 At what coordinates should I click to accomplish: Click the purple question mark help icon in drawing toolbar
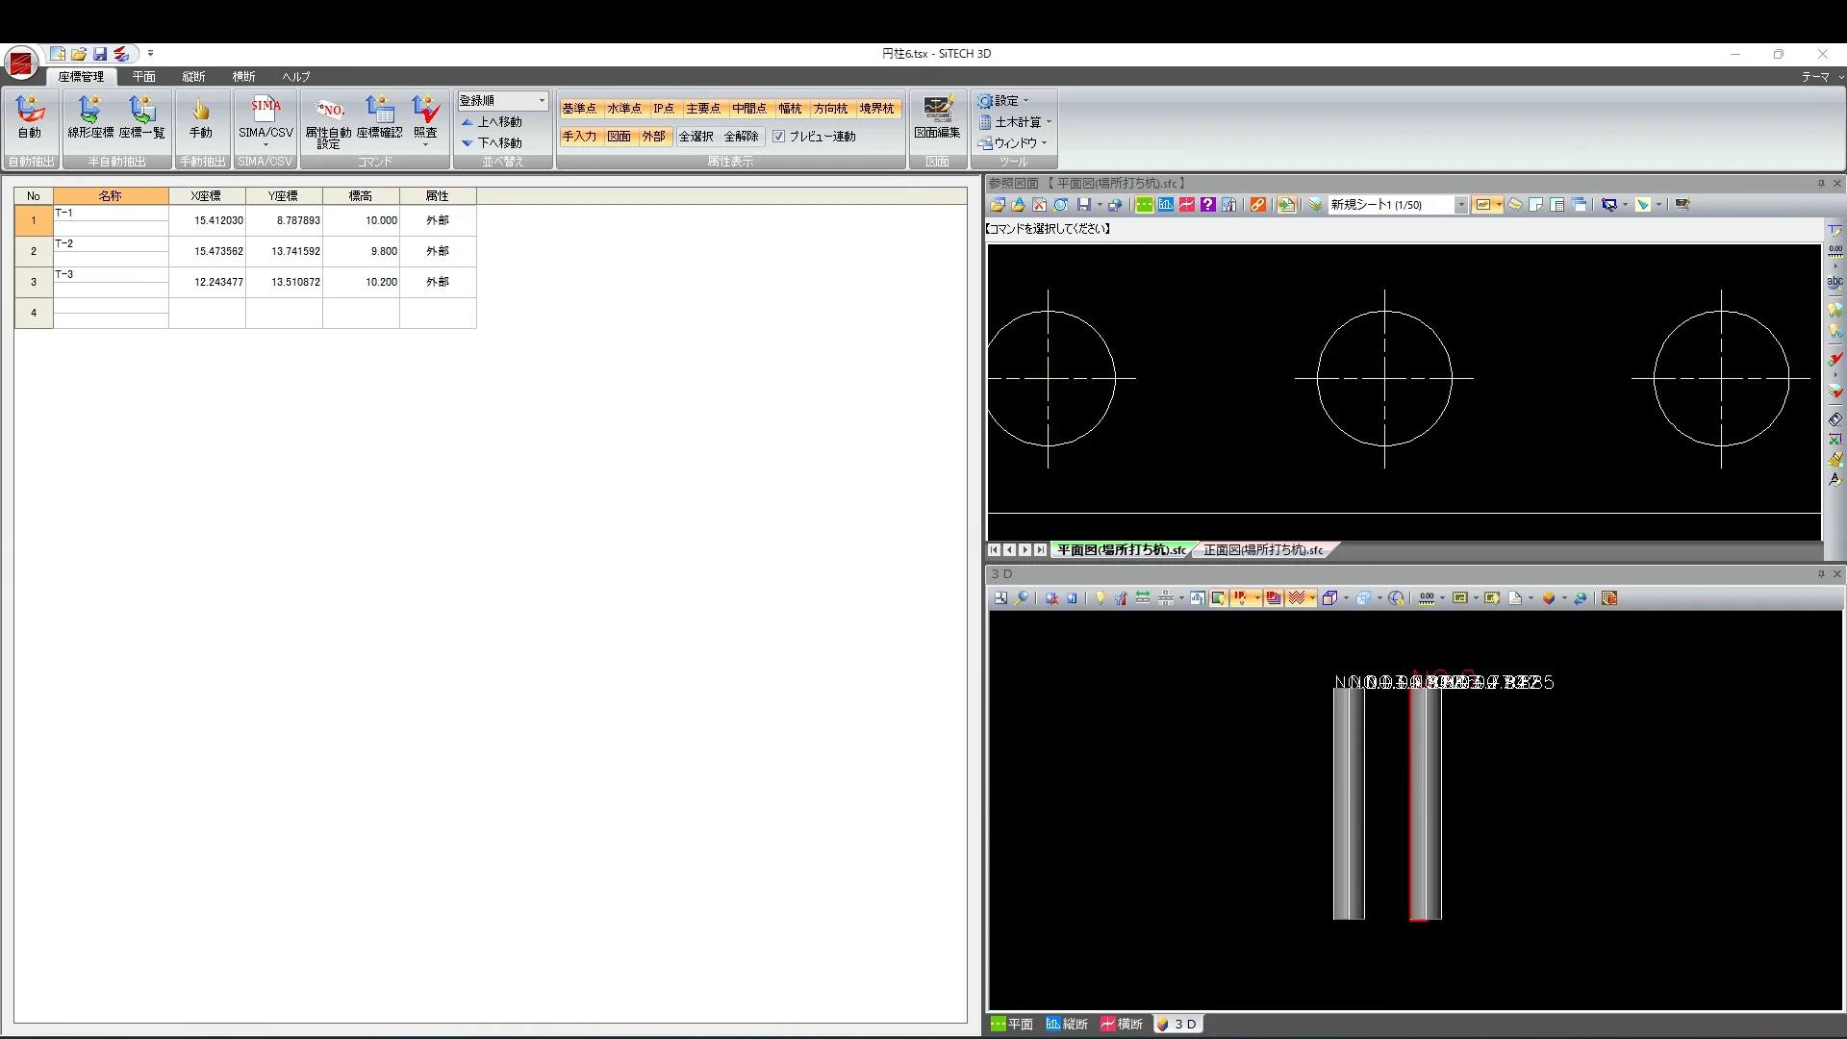[1208, 205]
